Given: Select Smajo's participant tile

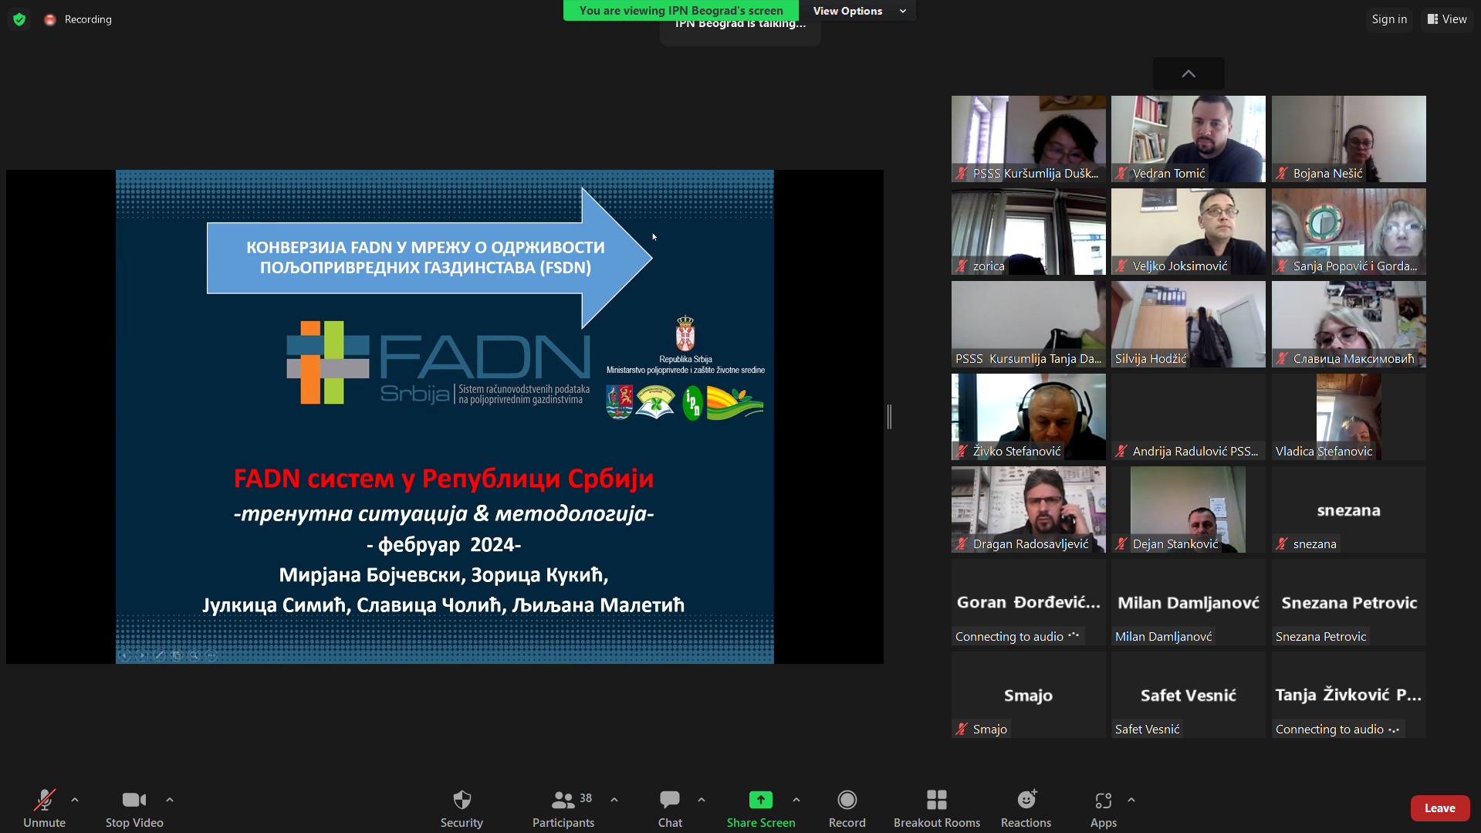Looking at the screenshot, I should [1029, 695].
